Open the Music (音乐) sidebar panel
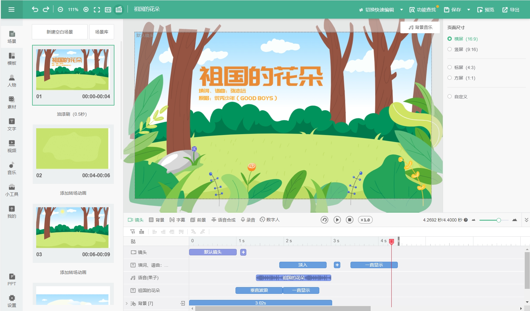 click(12, 168)
